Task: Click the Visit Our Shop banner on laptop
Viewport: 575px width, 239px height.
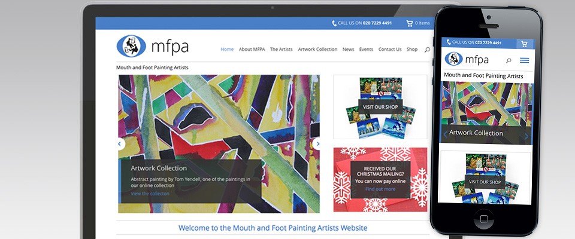Action: pos(380,107)
